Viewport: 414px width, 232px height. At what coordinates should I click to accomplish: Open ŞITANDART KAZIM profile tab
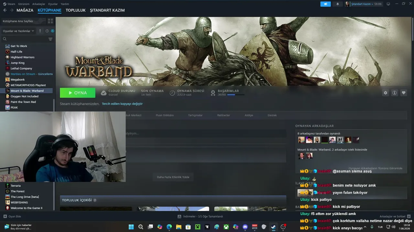[107, 10]
